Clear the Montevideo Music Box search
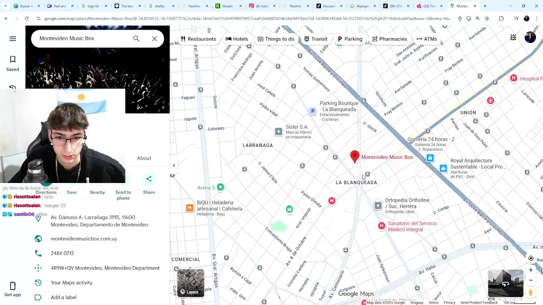 click(154, 39)
